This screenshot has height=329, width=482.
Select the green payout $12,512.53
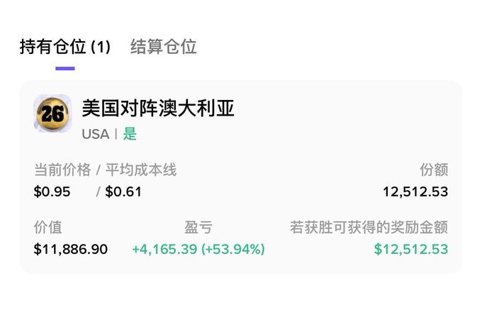(x=411, y=249)
